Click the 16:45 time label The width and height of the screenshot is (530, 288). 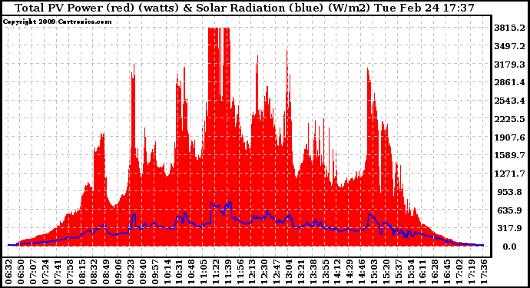coord(447,271)
